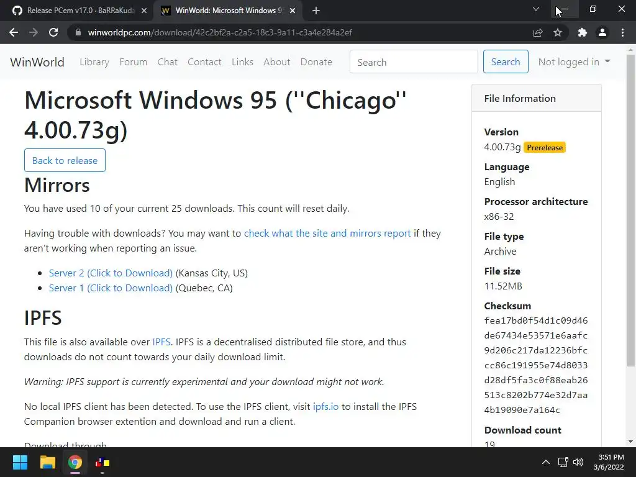The height and width of the screenshot is (477, 636).
Task: Open the Donate nav item
Action: pyautogui.click(x=316, y=62)
